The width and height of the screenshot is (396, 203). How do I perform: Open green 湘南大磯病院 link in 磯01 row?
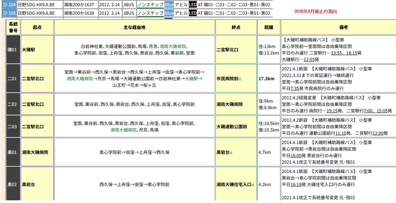pyautogui.click(x=173, y=46)
